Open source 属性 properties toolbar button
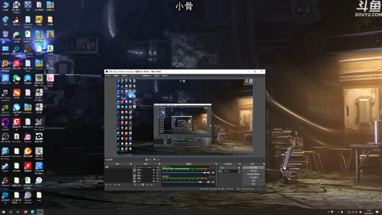382x215 pixels. (x=149, y=160)
